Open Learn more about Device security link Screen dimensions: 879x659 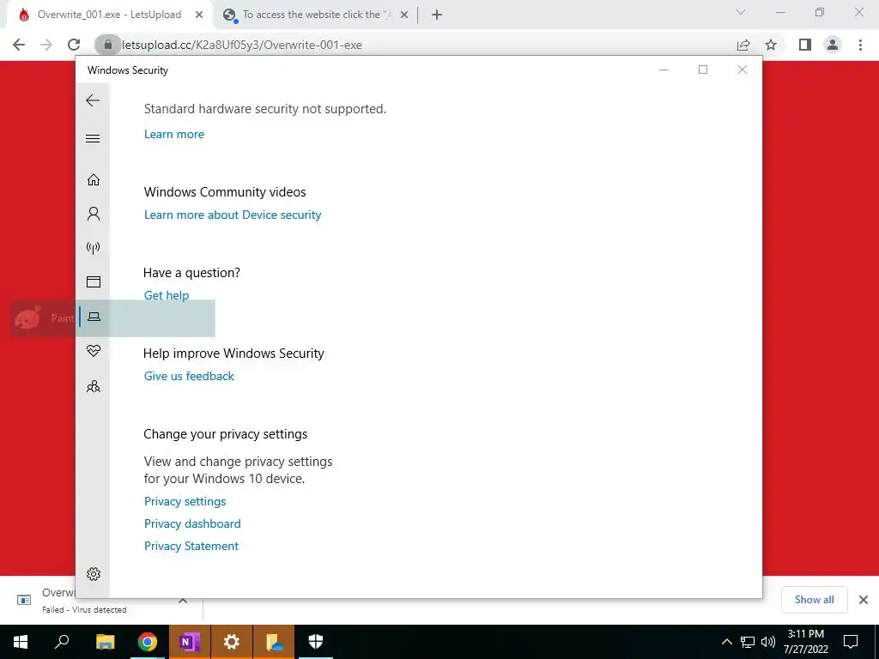click(233, 215)
